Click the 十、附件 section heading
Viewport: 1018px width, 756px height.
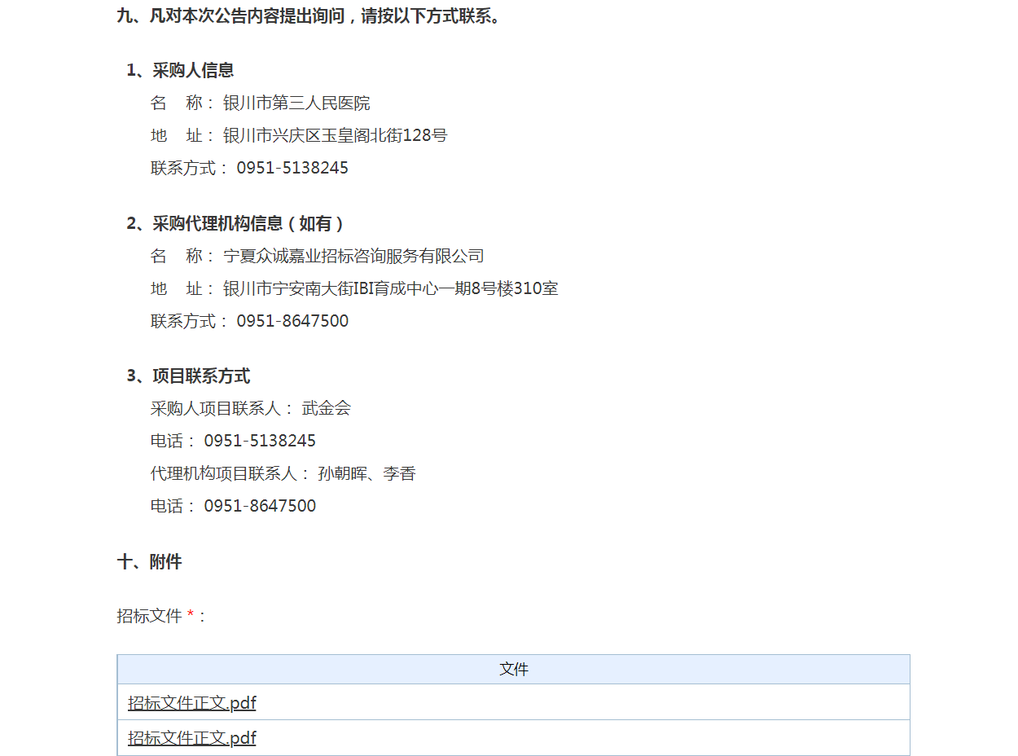(149, 562)
